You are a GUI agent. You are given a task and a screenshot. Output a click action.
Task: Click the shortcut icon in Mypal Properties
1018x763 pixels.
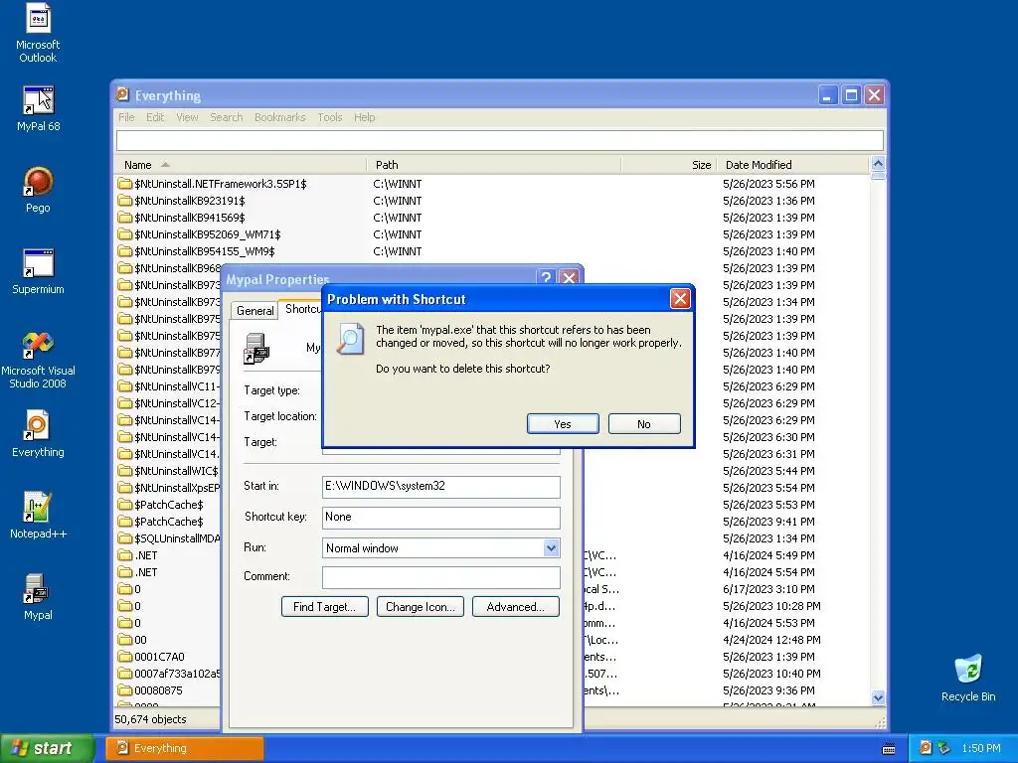pos(256,348)
